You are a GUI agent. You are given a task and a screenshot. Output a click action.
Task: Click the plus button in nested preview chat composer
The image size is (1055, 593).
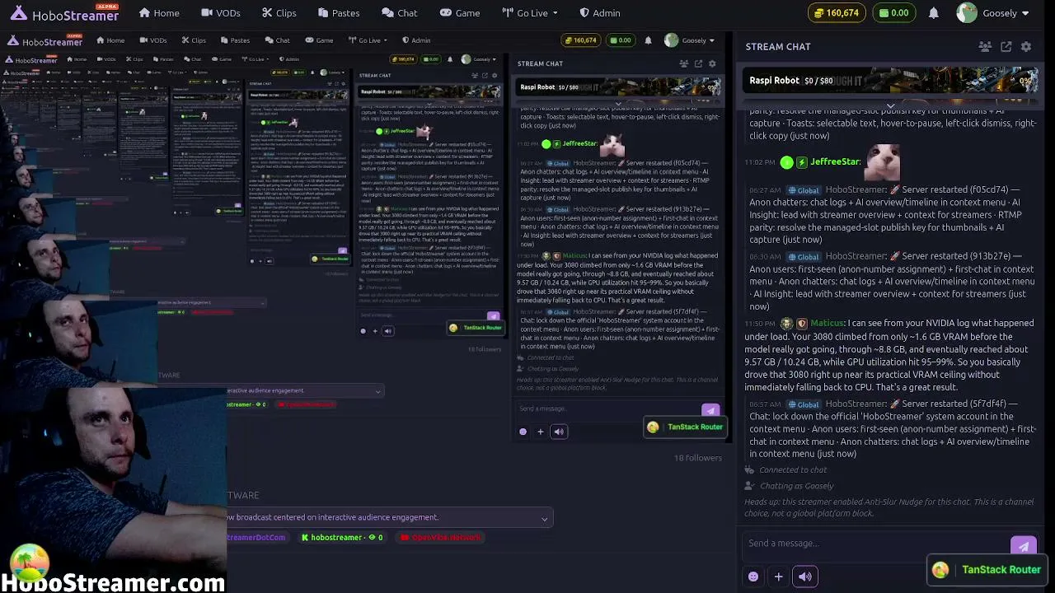tap(541, 432)
